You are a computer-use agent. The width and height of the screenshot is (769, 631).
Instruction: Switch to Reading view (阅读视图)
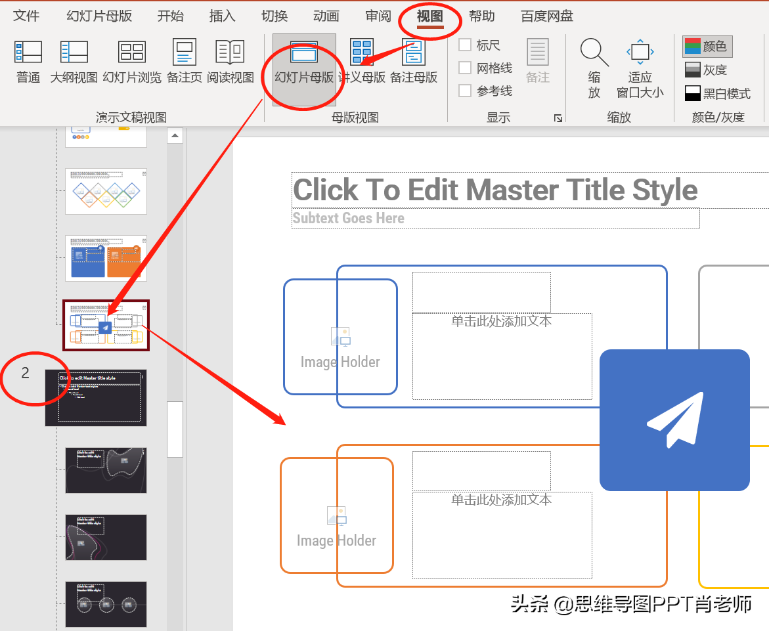[x=231, y=62]
